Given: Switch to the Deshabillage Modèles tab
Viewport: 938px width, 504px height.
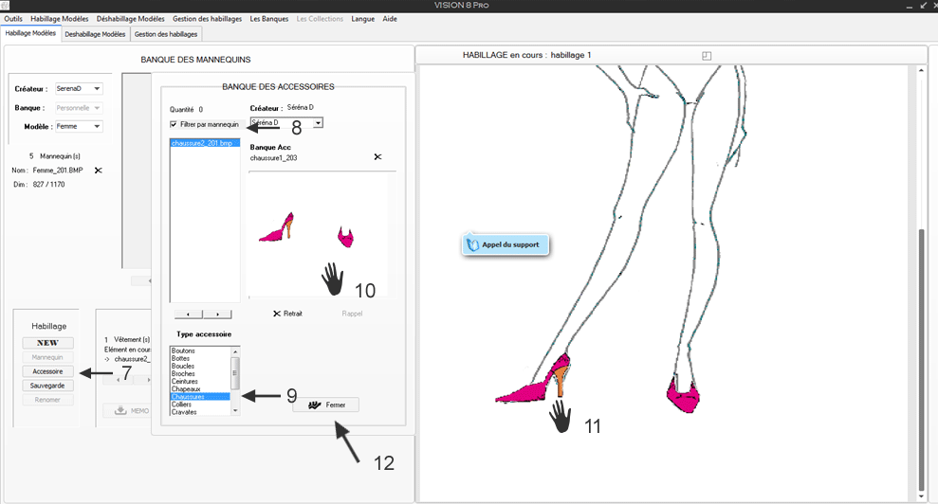Looking at the screenshot, I should pyautogui.click(x=95, y=34).
